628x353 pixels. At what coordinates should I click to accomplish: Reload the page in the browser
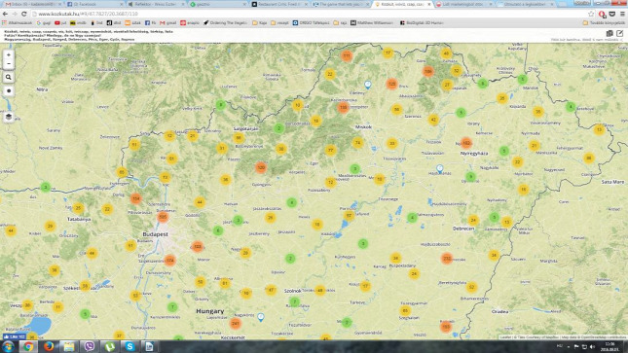[24, 14]
